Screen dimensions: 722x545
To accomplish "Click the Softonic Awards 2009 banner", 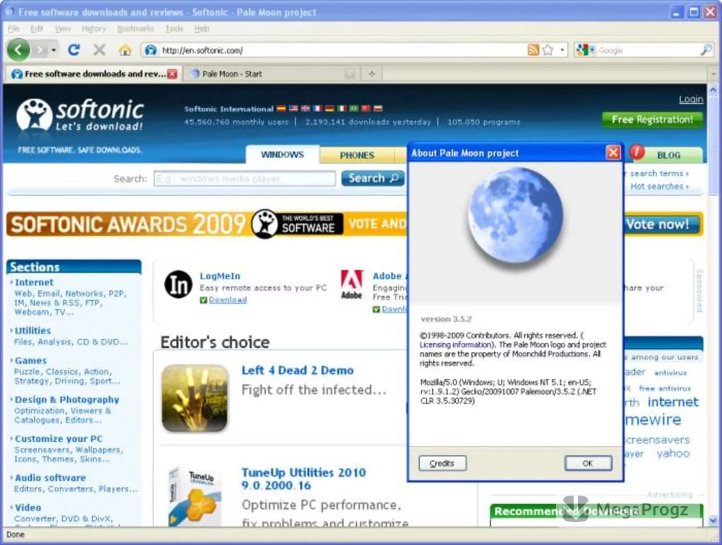I will tap(206, 225).
